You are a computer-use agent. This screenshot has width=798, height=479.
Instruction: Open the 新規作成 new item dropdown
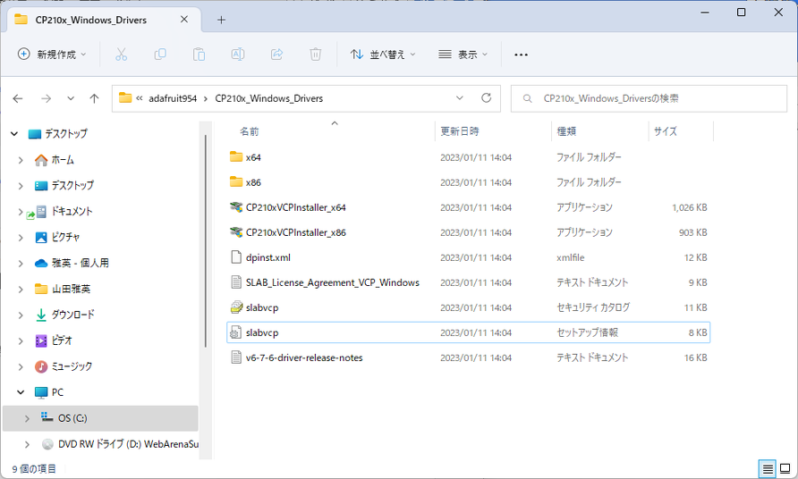52,55
